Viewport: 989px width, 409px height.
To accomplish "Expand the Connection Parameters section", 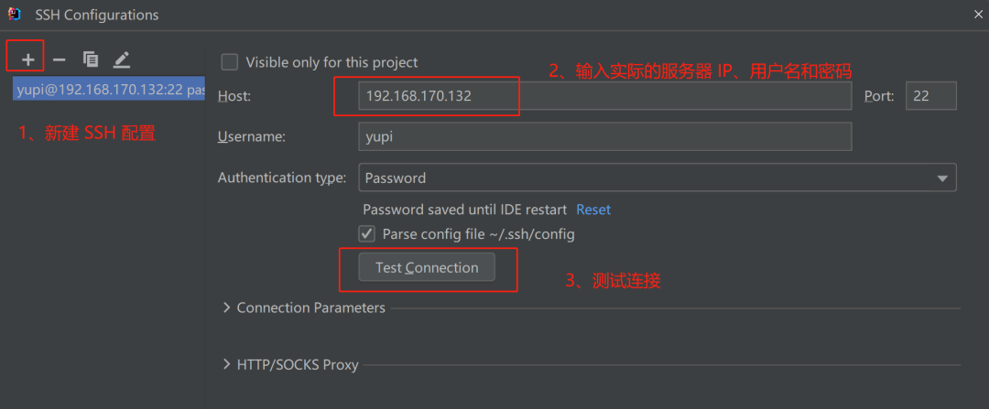I will tap(227, 307).
